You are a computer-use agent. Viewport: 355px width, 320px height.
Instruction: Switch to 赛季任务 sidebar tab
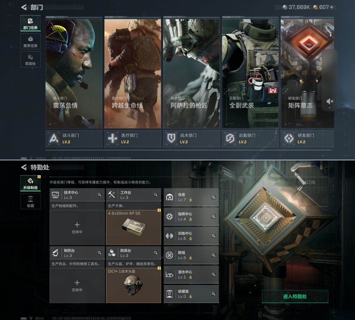point(30,41)
